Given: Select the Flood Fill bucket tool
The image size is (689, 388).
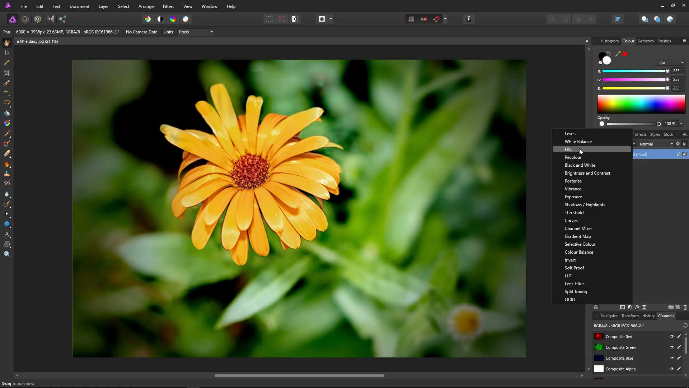Looking at the screenshot, I should coord(7,114).
